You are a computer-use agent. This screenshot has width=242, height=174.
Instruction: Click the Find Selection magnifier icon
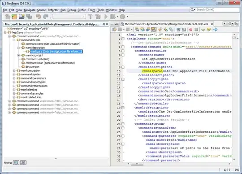point(137,29)
